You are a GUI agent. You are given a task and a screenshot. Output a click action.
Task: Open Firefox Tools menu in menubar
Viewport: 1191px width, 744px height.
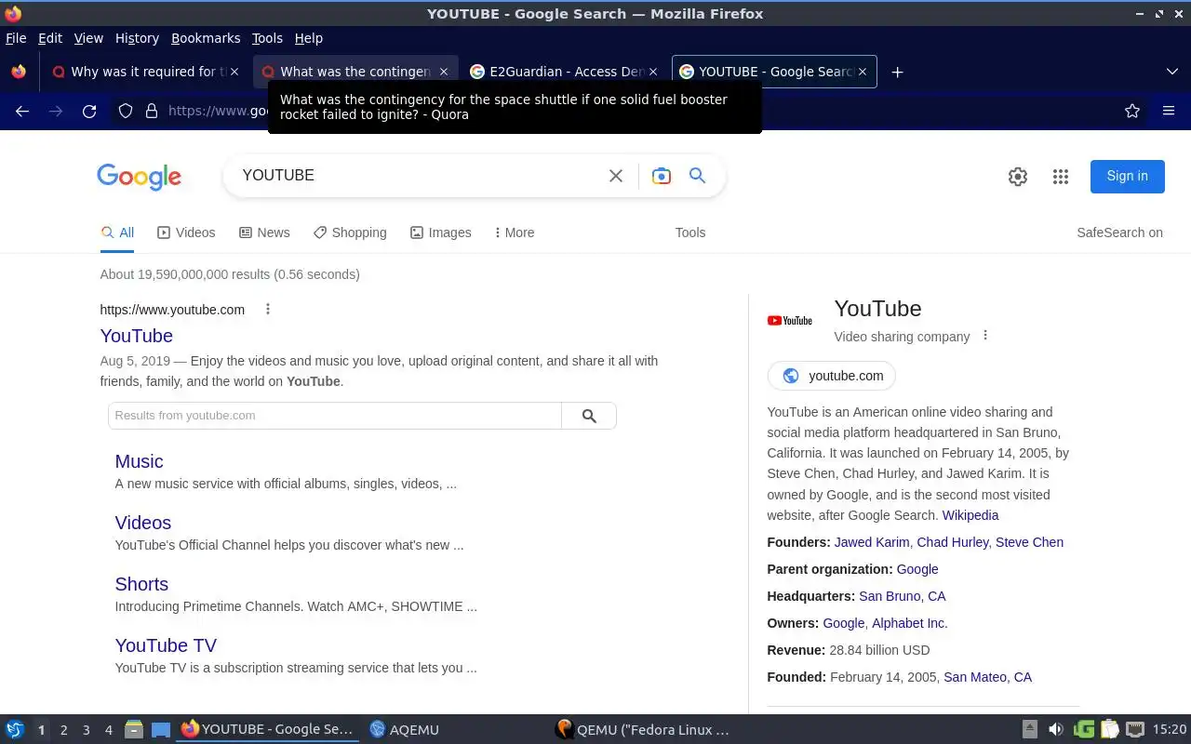click(x=267, y=38)
